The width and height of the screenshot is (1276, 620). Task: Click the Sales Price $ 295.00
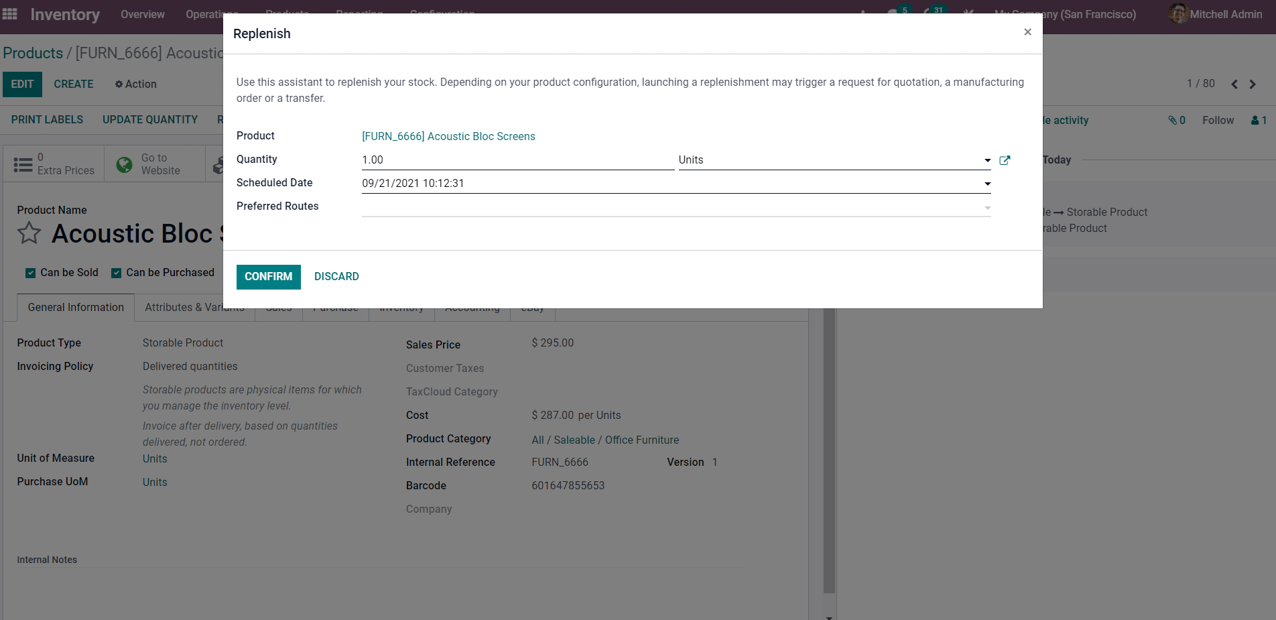click(553, 343)
